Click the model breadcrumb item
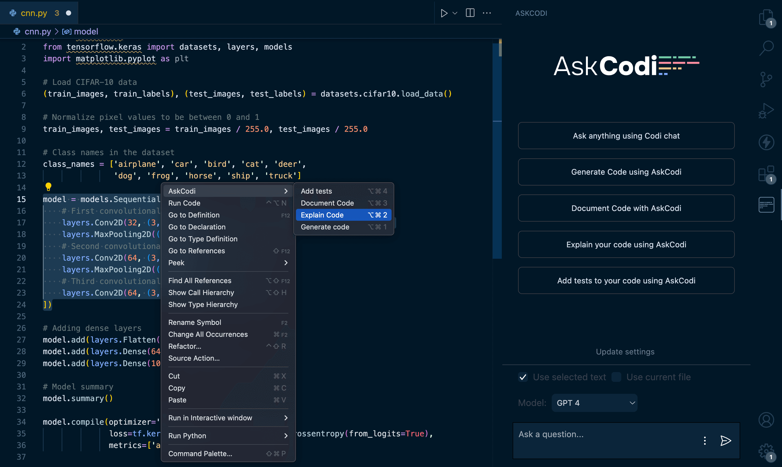The height and width of the screenshot is (467, 782). (86, 31)
